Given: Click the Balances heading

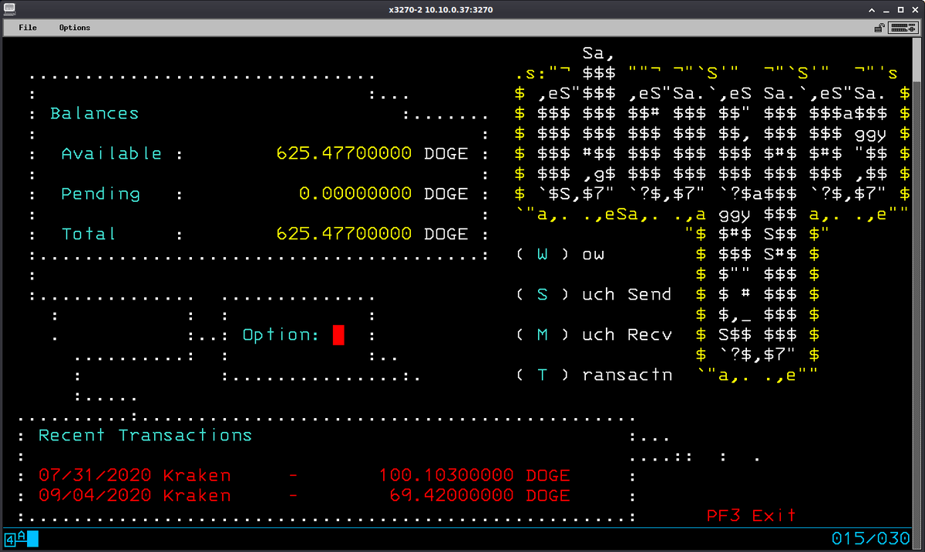Looking at the screenshot, I should 95,114.
